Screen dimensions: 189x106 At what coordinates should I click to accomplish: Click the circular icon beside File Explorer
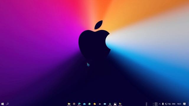(74, 104)
